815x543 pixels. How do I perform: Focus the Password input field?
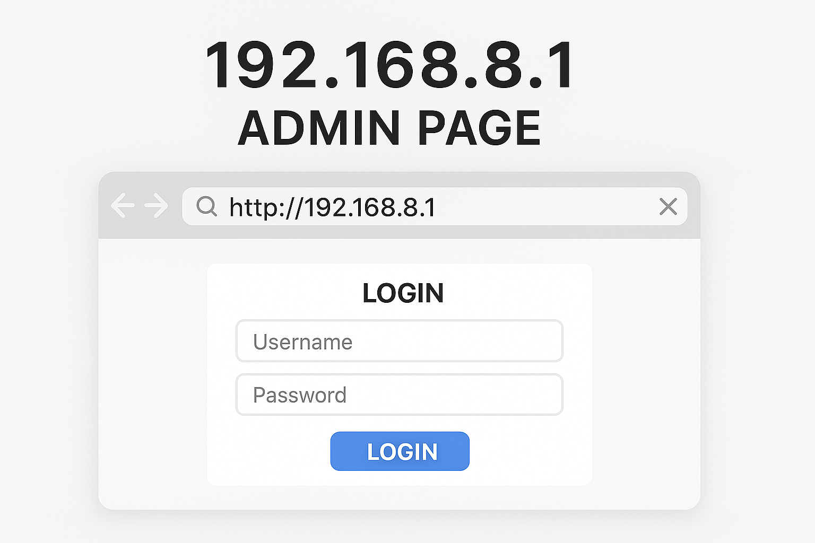400,395
